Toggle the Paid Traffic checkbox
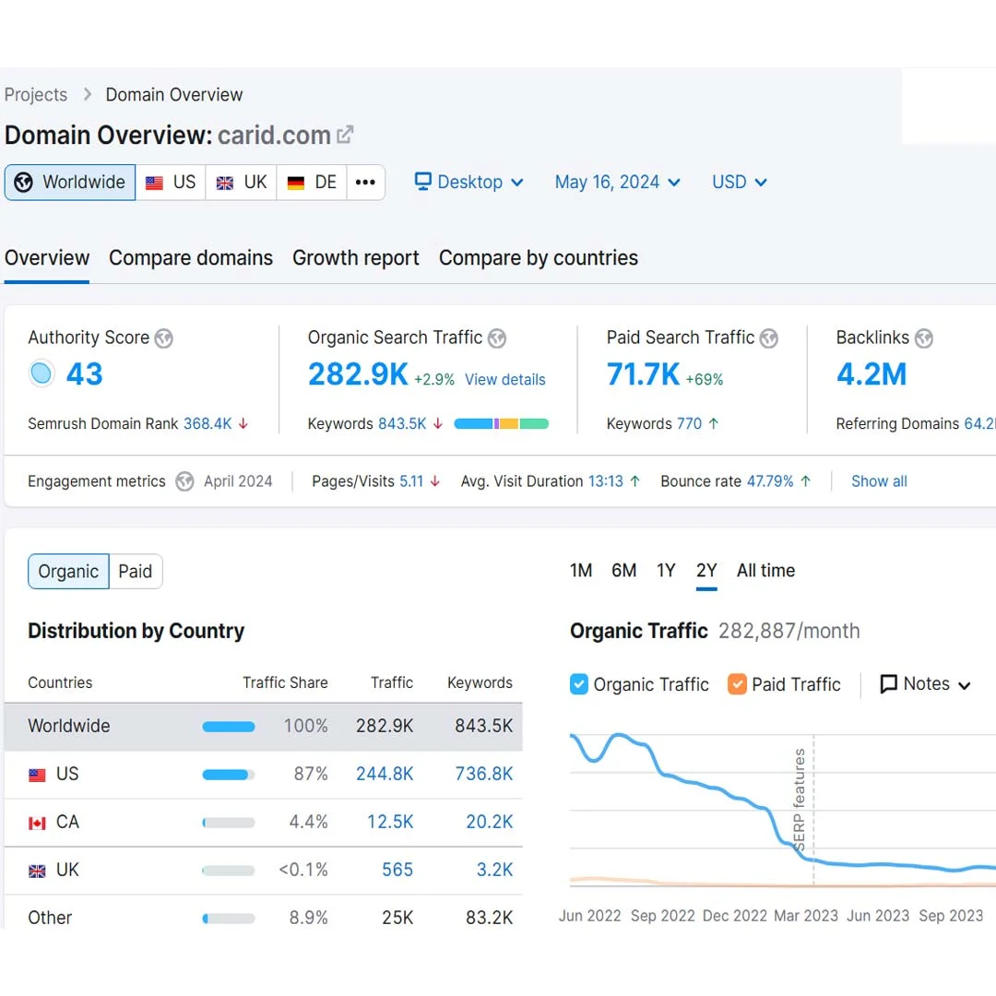996x996 pixels. (x=737, y=684)
